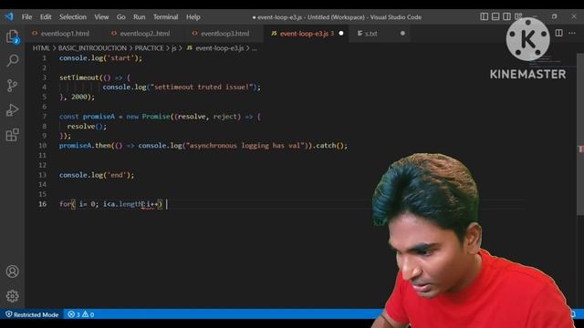This screenshot has width=584, height=328.
Task: Expand the event-loop-e3.js breadcrumb segment
Action: (x=215, y=48)
